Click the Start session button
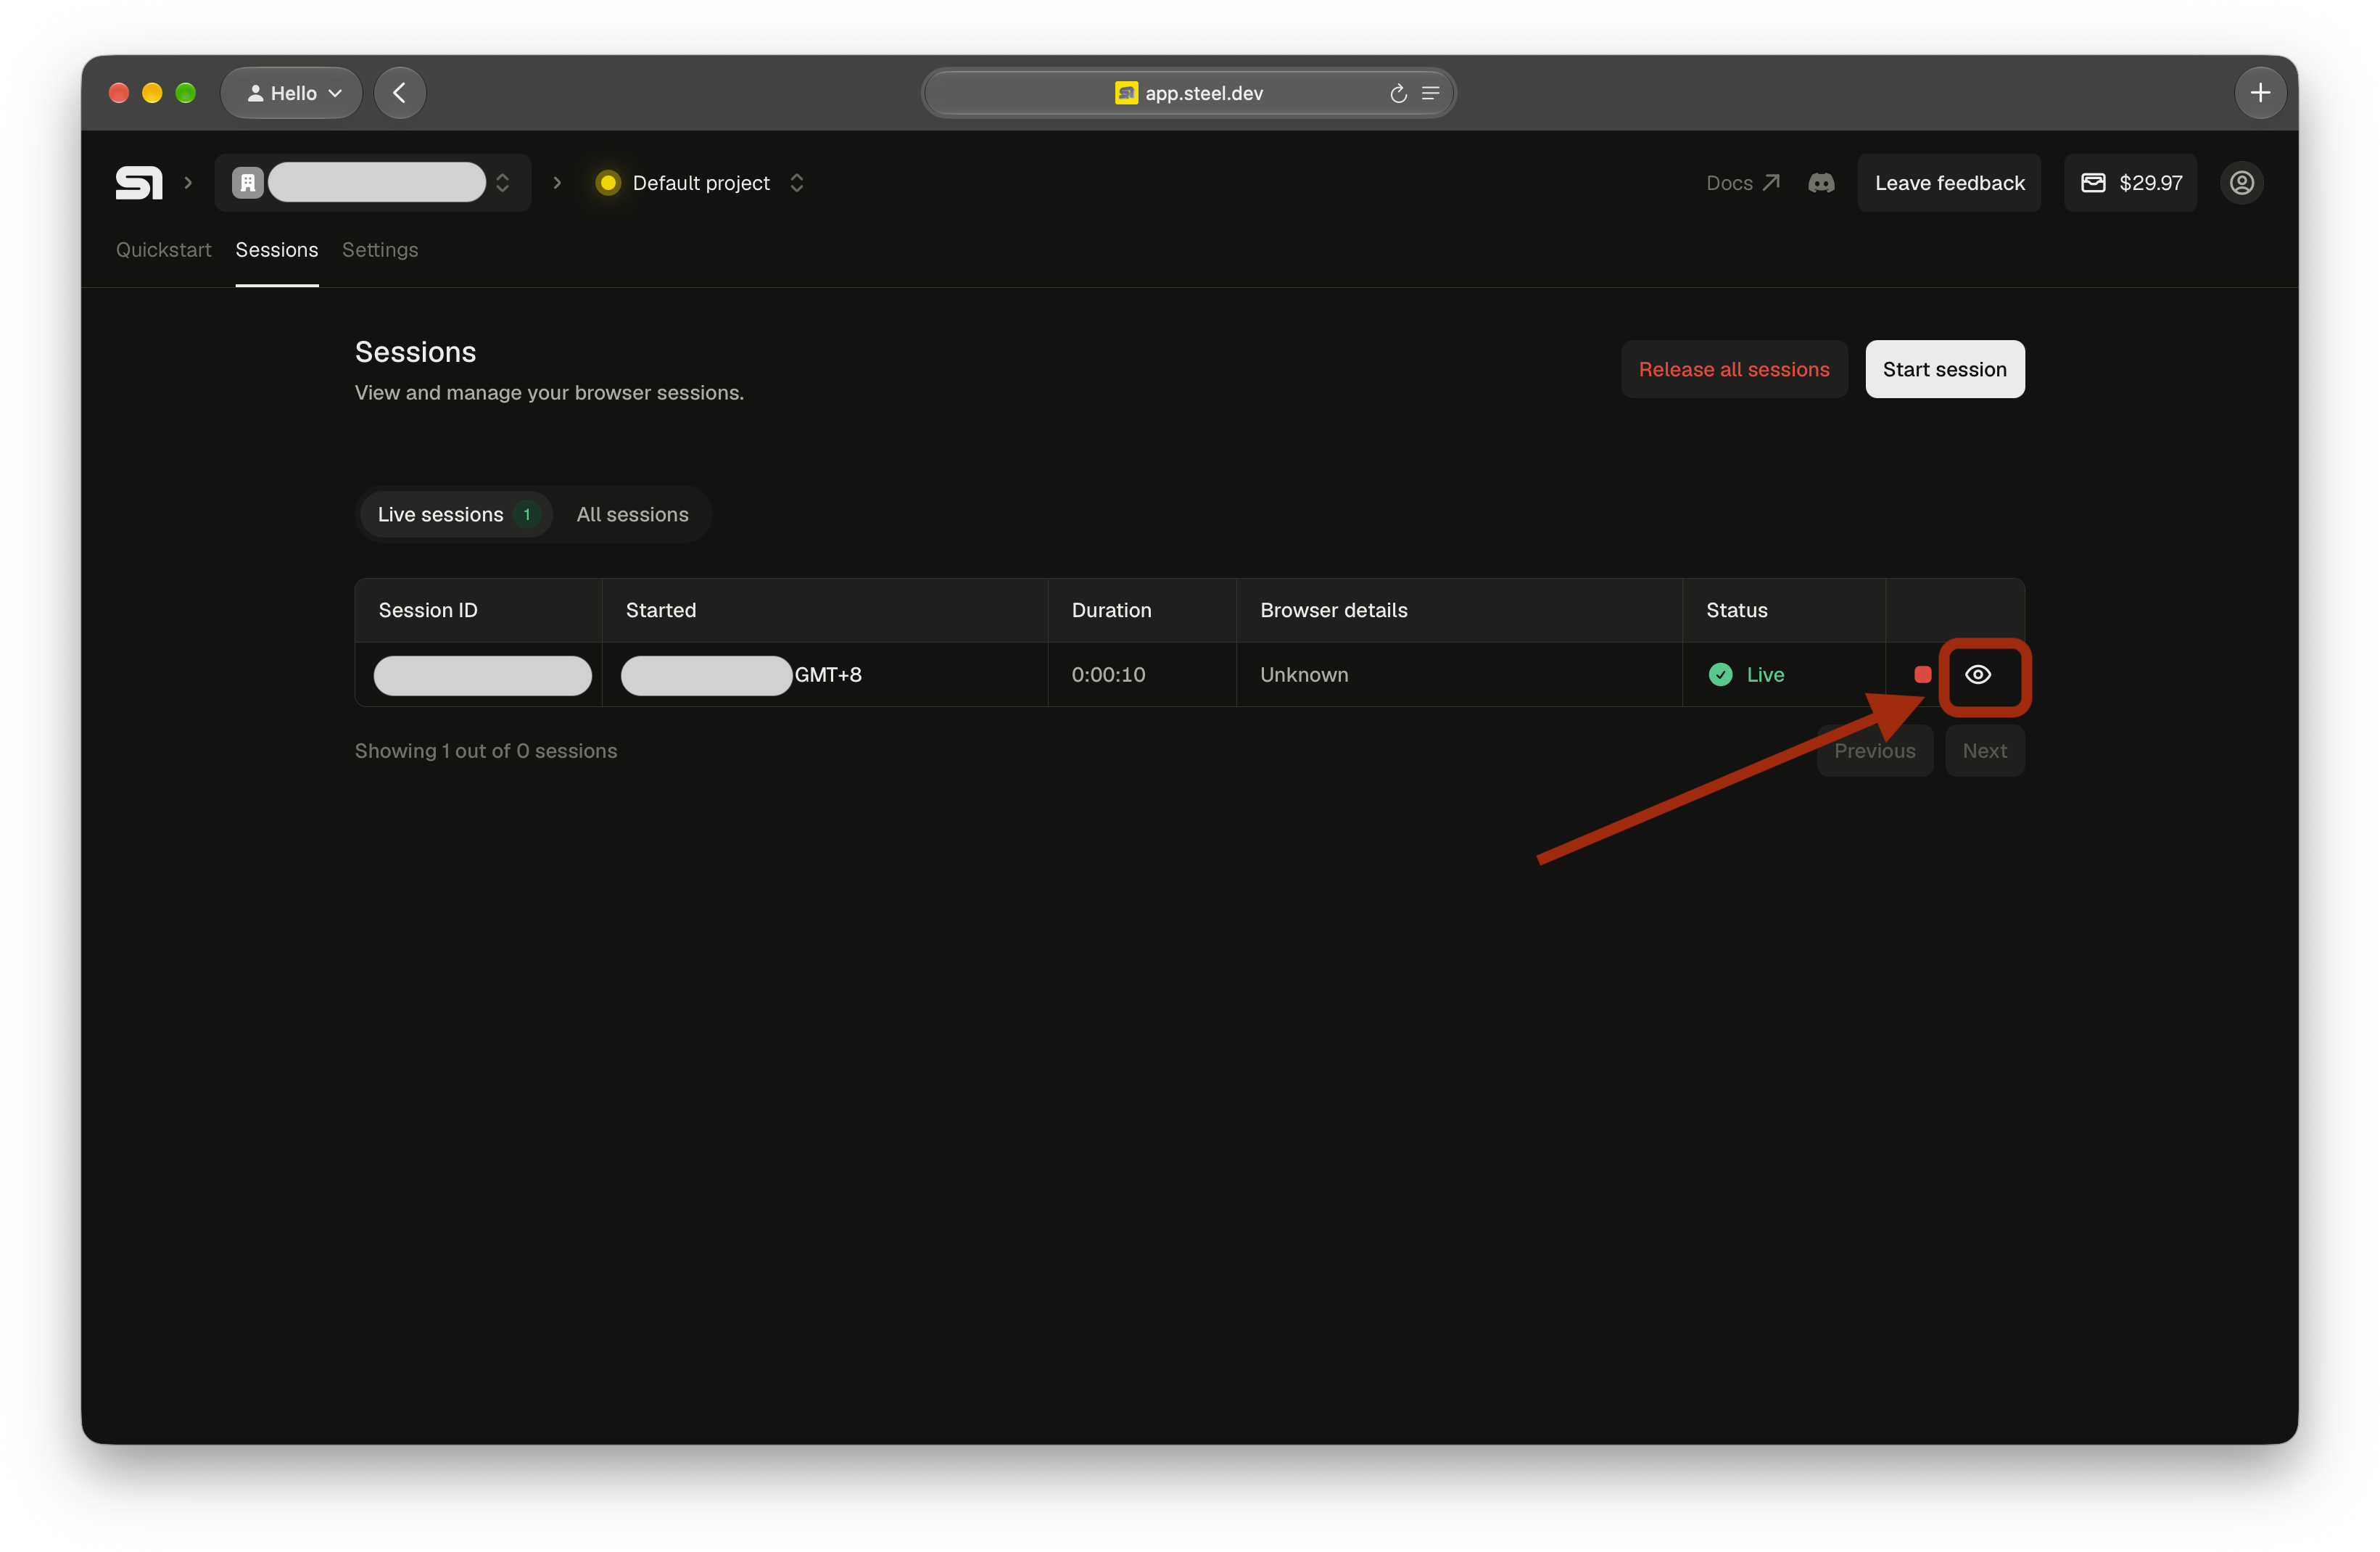The height and width of the screenshot is (1552, 2380). pyautogui.click(x=1945, y=370)
